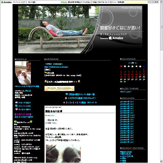Image resolution: width=163 pixels, height=163 pixels.
Task: Open the first link under Recent Entries
Action: point(126,152)
